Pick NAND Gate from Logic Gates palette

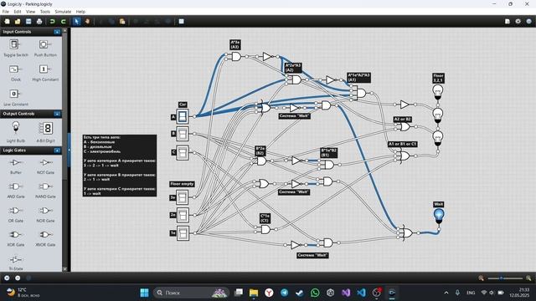pyautogui.click(x=45, y=190)
